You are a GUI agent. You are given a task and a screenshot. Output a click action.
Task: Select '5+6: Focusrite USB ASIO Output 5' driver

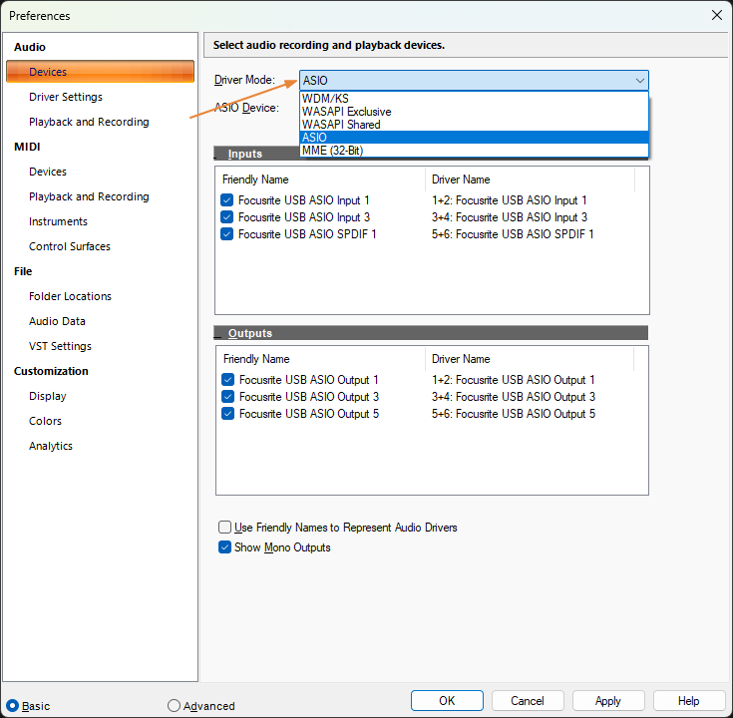(x=514, y=413)
